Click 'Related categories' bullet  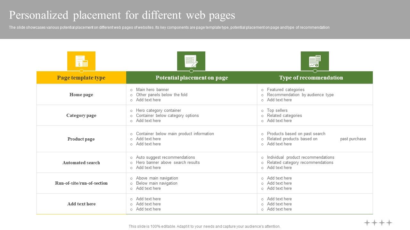284,116
